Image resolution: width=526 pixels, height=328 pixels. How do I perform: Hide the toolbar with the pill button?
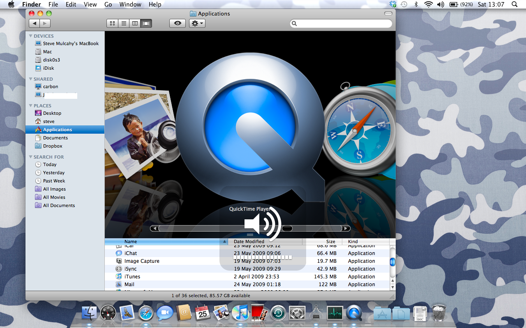[388, 14]
